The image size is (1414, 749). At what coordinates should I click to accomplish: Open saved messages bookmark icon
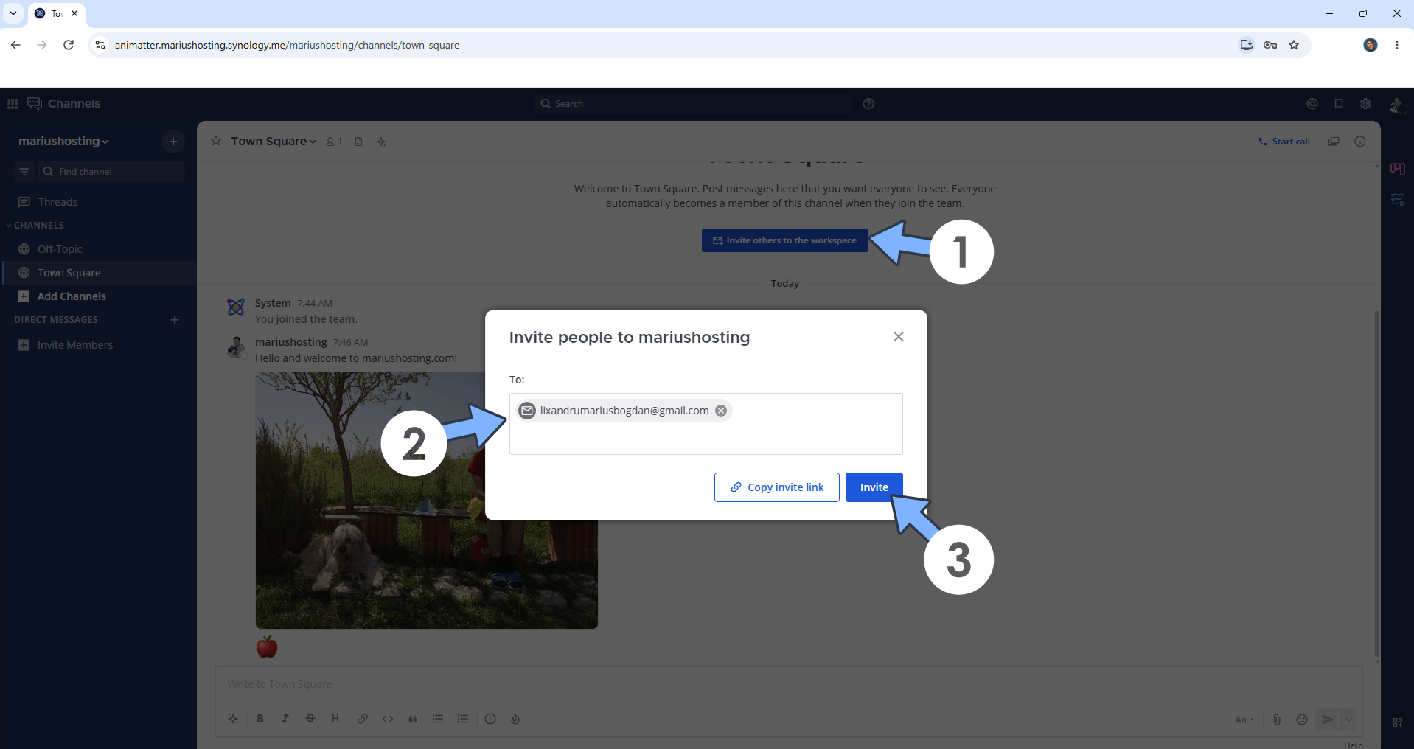click(1339, 104)
